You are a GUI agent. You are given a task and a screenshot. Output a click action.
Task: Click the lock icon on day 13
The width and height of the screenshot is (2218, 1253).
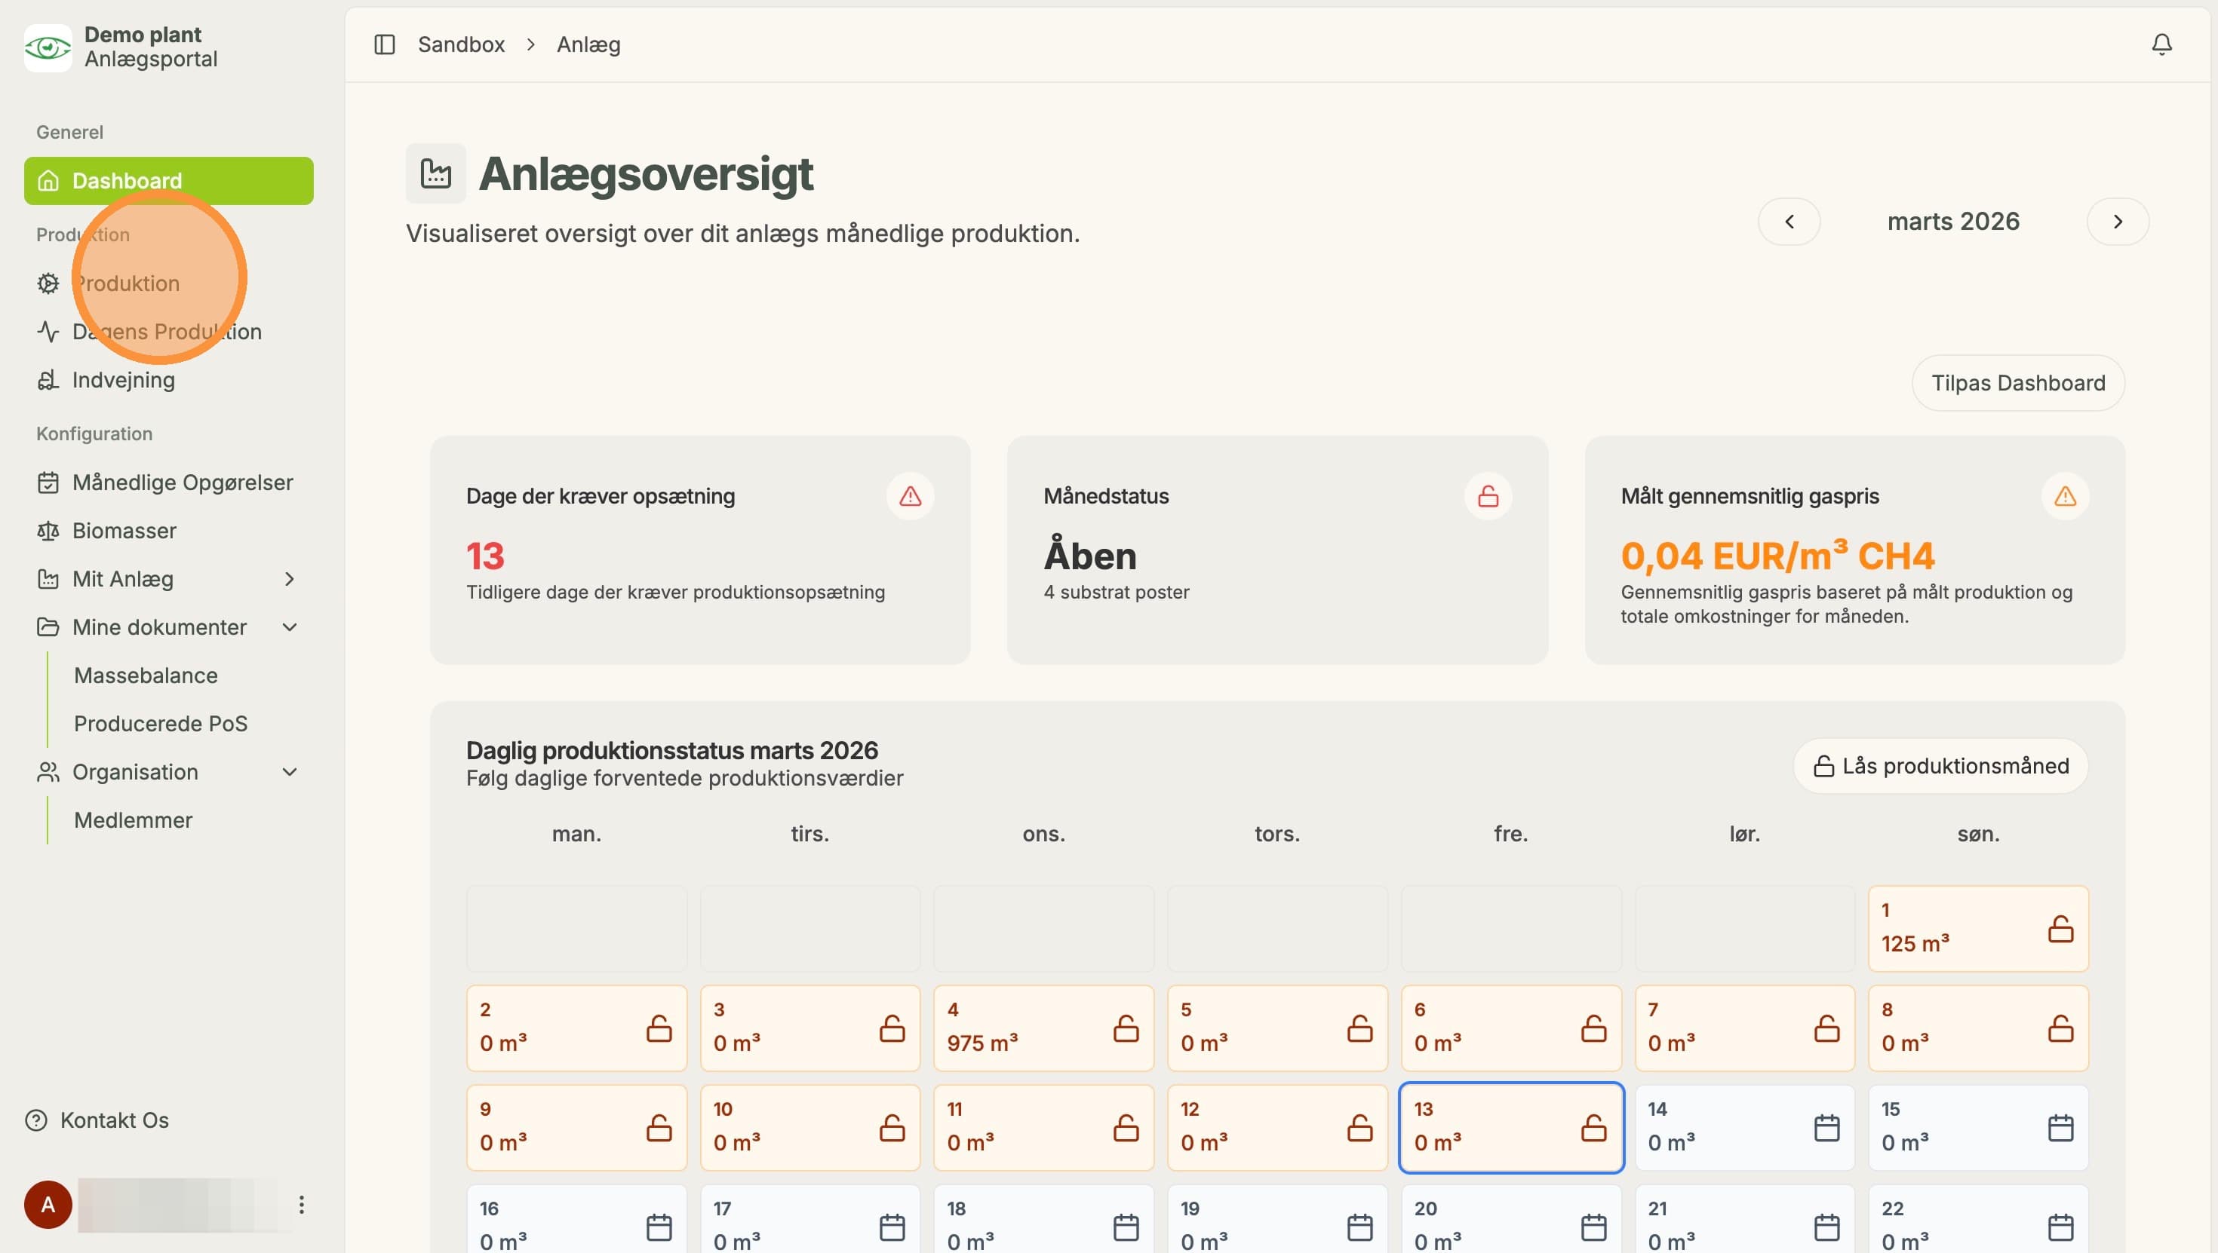(x=1594, y=1128)
